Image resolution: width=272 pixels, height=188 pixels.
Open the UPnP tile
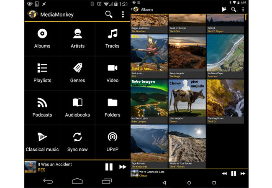pyautogui.click(x=113, y=142)
